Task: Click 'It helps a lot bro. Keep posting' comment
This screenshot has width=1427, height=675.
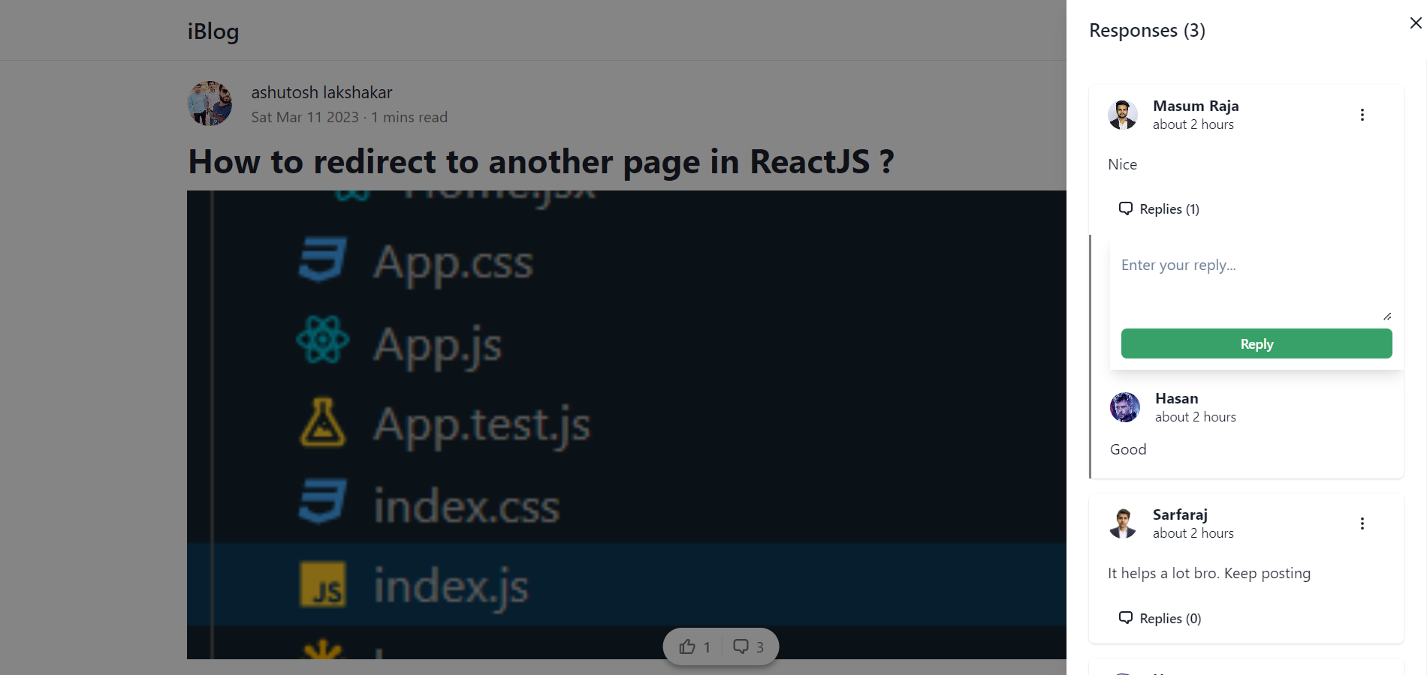Action: coord(1209,573)
